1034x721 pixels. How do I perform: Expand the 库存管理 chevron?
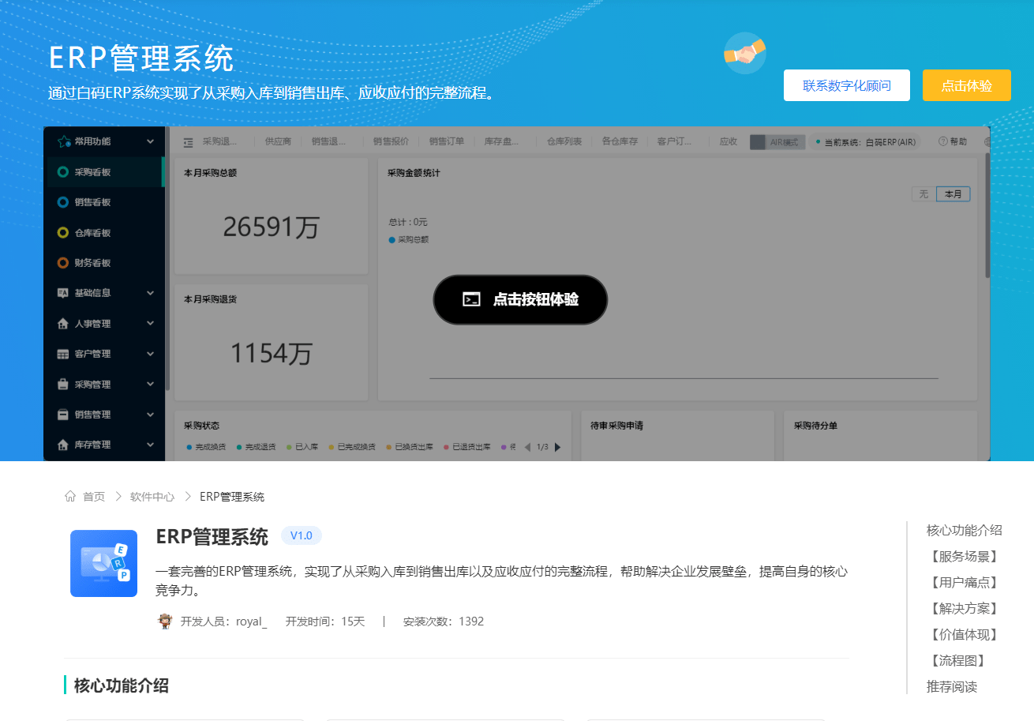click(150, 445)
